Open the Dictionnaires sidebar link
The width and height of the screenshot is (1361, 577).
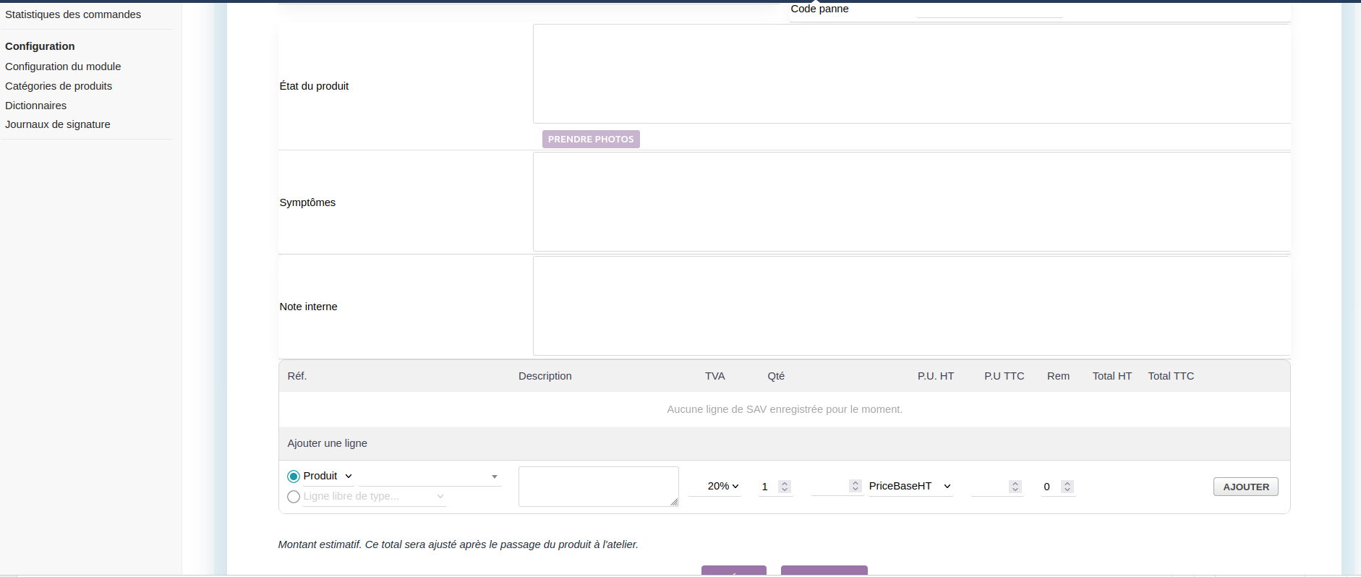36,106
